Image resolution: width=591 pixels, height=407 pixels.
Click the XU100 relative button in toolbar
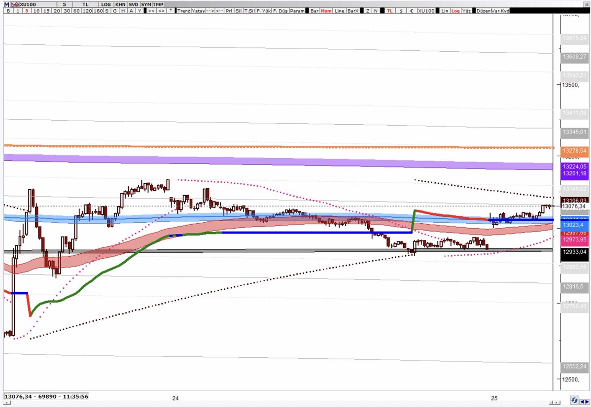[x=426, y=11]
